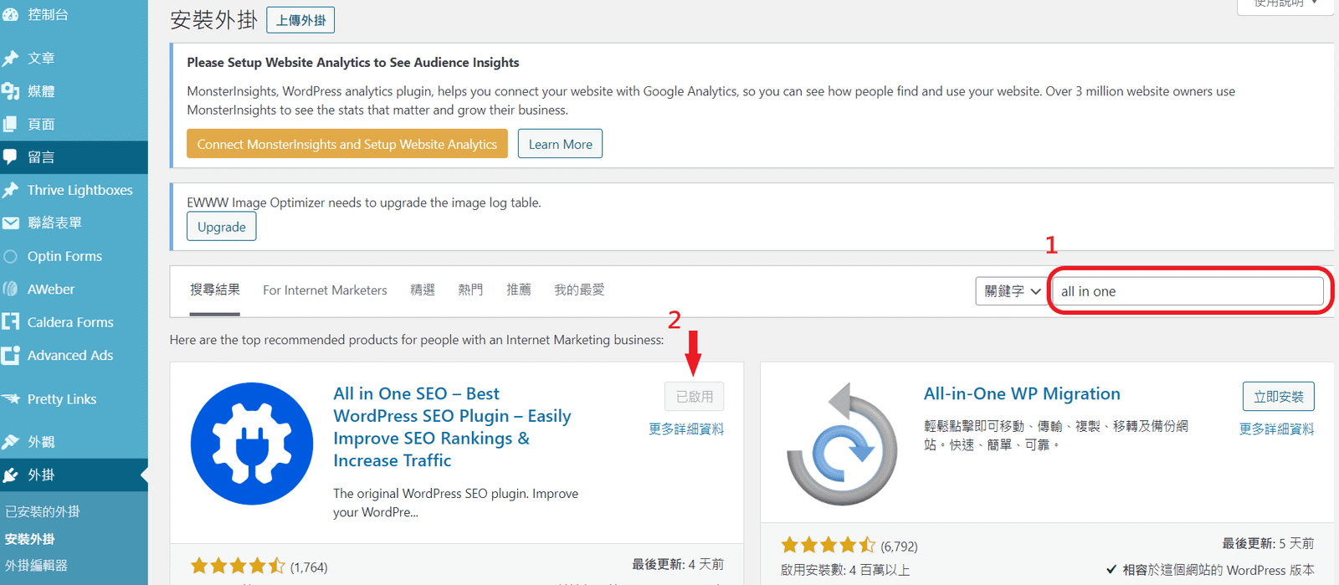The width and height of the screenshot is (1339, 585).
Task: Click Connect MonsterInsights and Setup Website Analytics
Action: (x=347, y=144)
